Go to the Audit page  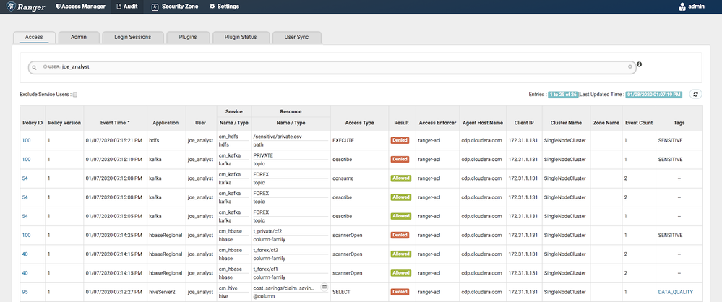click(128, 7)
